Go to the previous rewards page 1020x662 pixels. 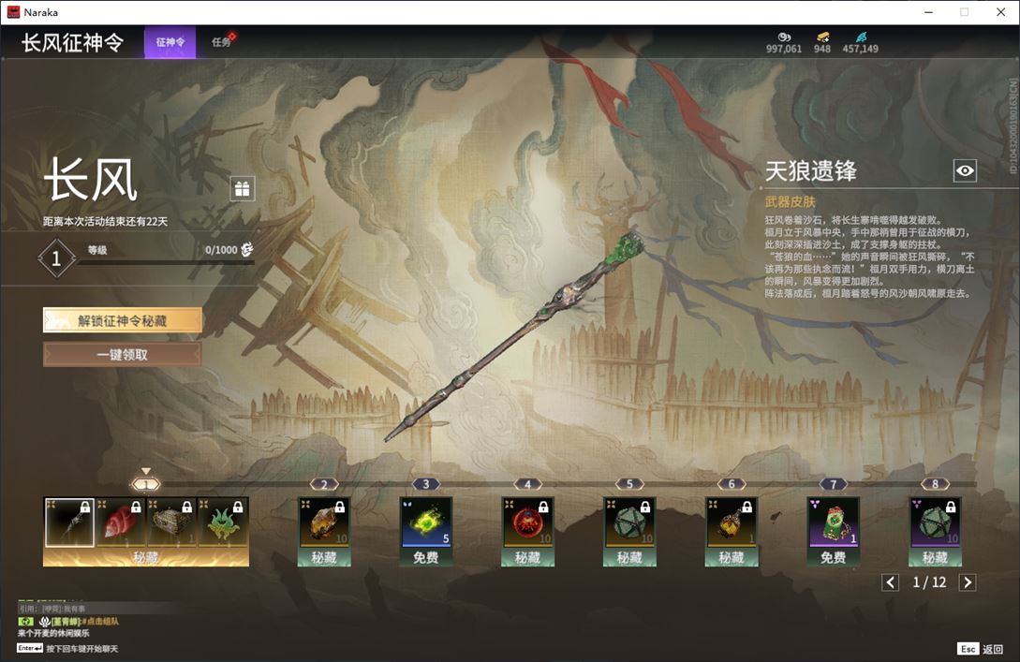891,582
